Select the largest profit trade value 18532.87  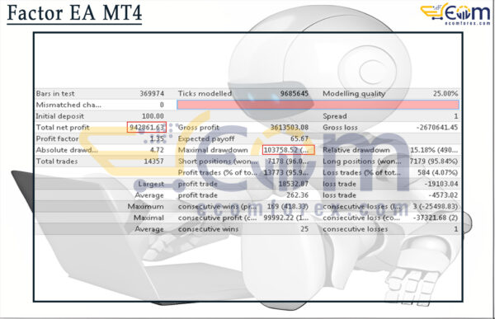293,184
